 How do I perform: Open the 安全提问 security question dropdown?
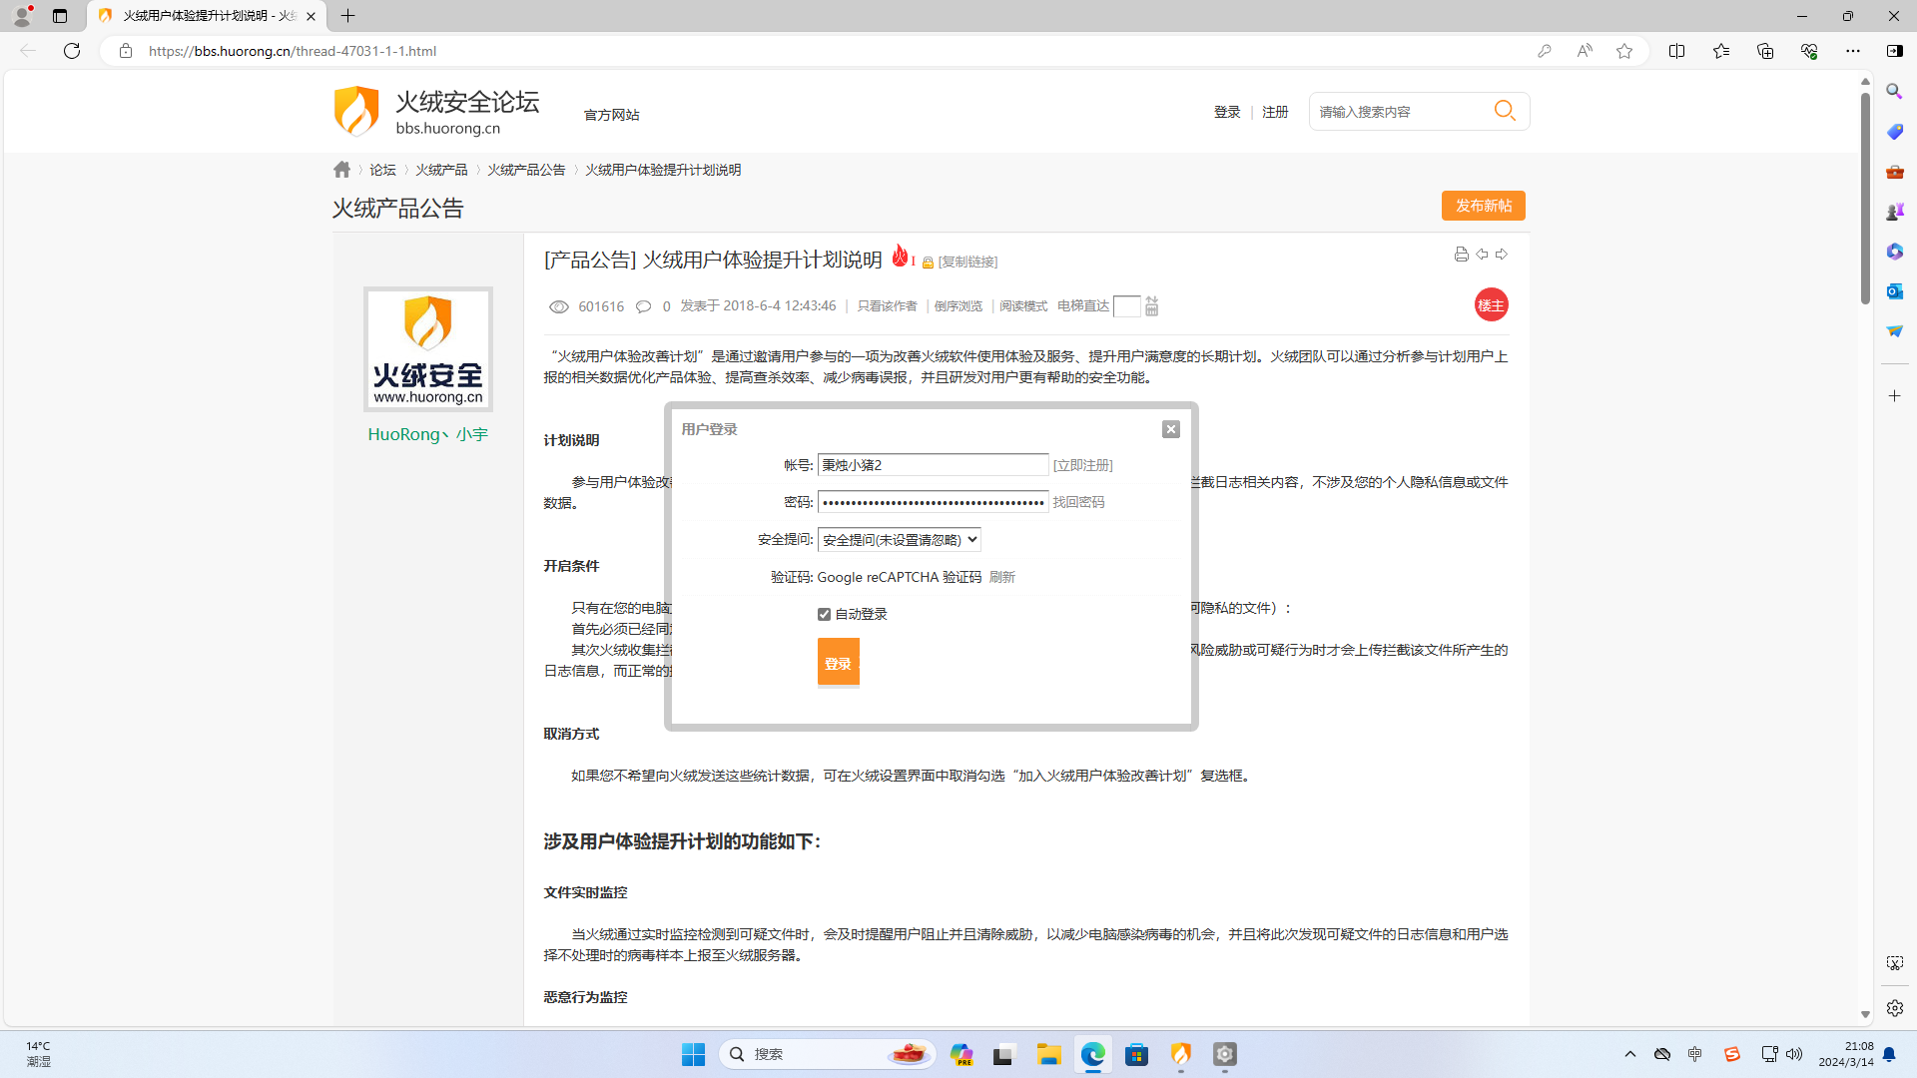click(x=899, y=539)
